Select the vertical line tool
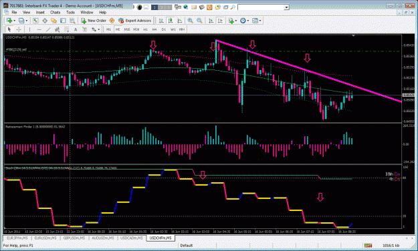Viewport: 418px width, 251px height. pos(29,29)
